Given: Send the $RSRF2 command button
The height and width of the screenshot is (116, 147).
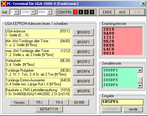Looking at the screenshot, I should point(83,52).
